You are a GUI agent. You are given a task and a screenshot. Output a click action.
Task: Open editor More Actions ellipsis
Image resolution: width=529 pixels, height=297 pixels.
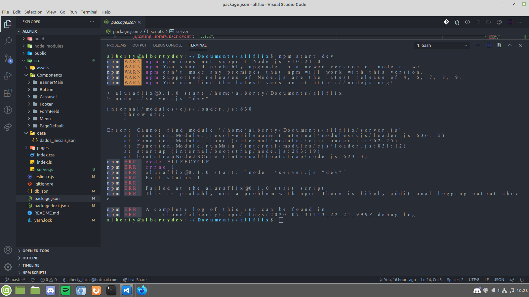pyautogui.click(x=520, y=22)
